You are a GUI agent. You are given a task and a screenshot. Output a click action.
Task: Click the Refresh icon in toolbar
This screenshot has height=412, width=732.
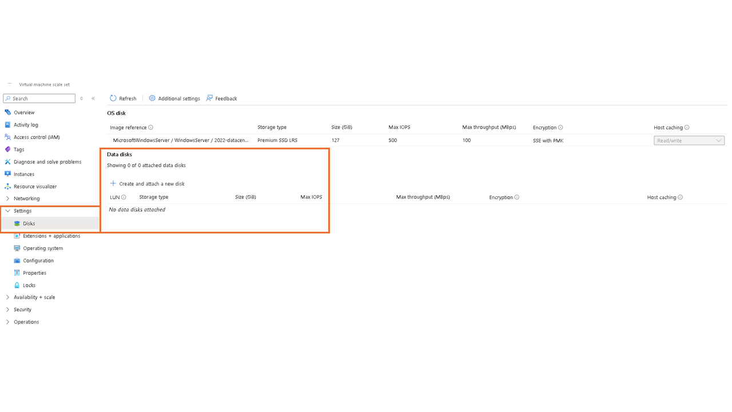pyautogui.click(x=113, y=98)
